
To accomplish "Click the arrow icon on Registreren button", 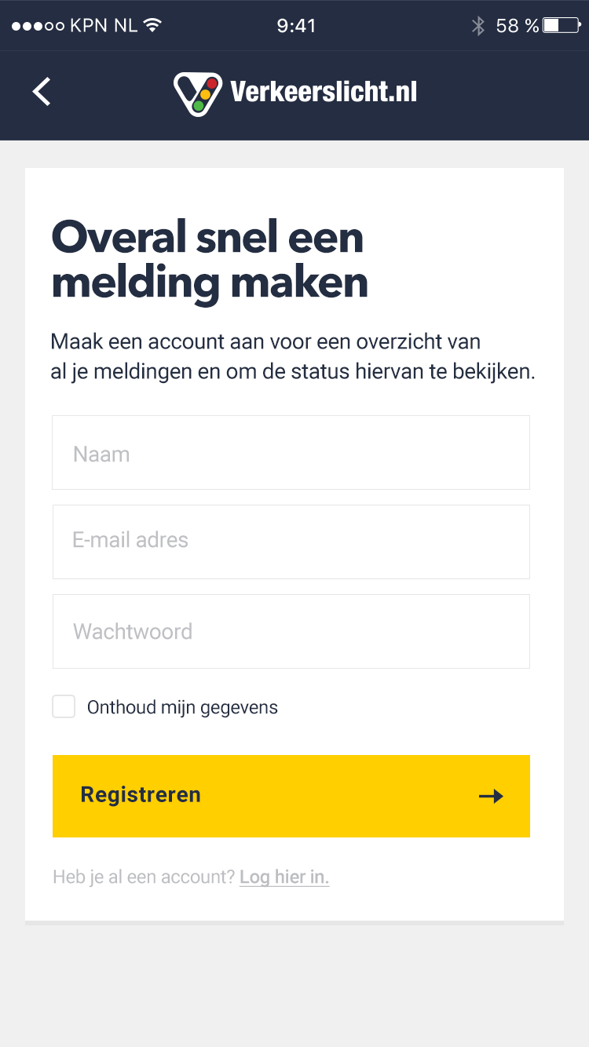I will tap(492, 797).
